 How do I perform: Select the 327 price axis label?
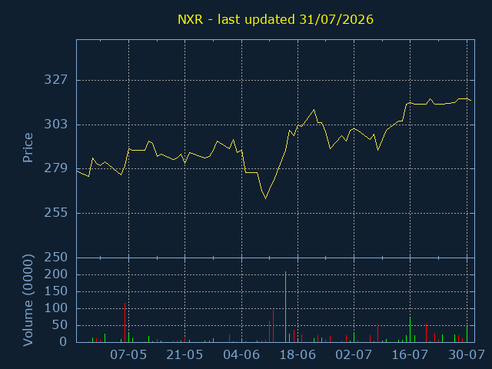(x=56, y=80)
